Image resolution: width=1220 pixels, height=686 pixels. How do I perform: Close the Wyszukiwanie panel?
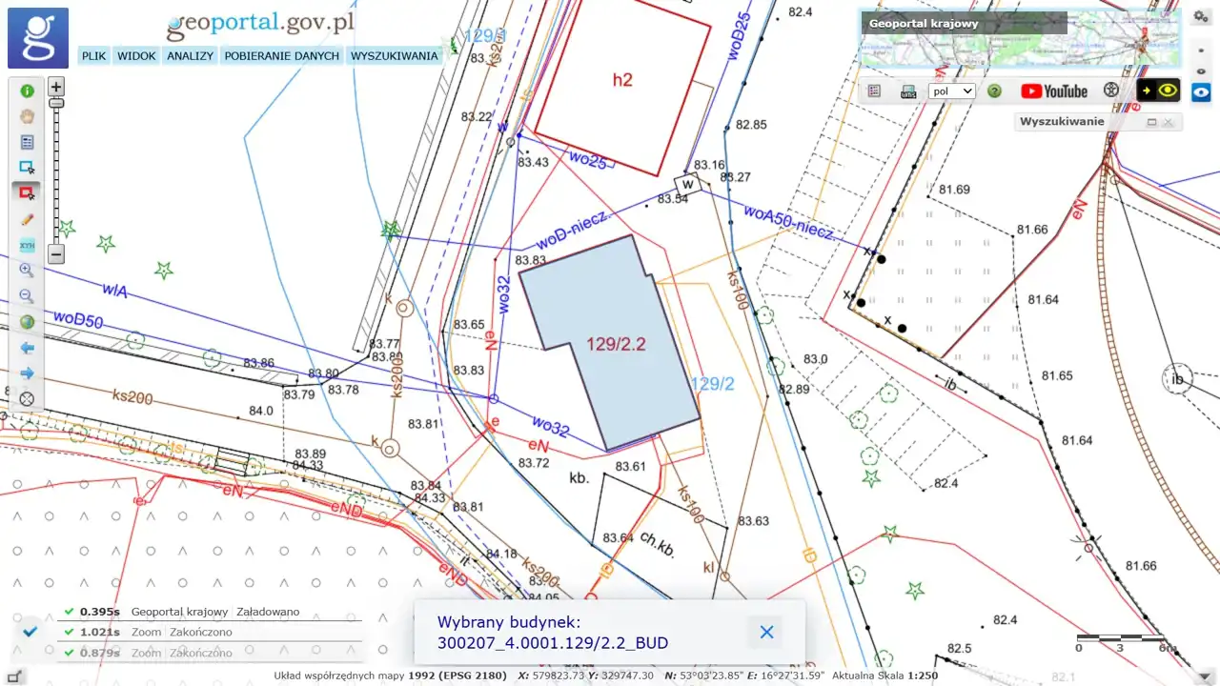click(1168, 122)
